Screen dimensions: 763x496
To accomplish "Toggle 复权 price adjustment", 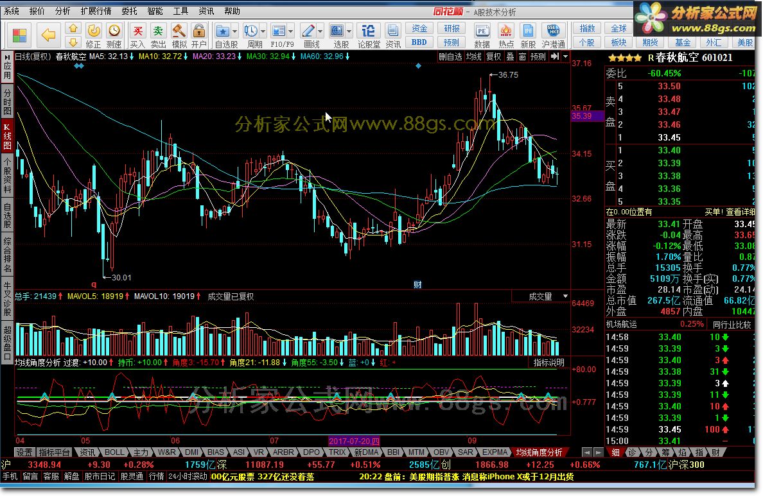I will pos(493,56).
